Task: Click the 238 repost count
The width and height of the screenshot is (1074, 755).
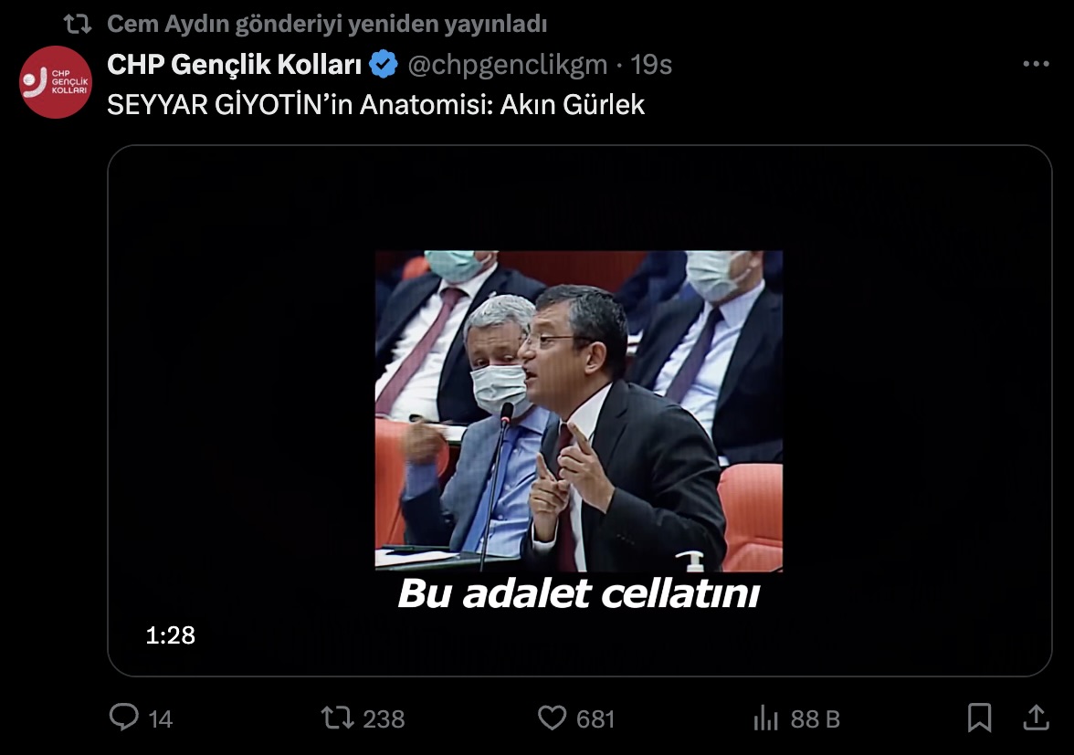Action: click(384, 718)
